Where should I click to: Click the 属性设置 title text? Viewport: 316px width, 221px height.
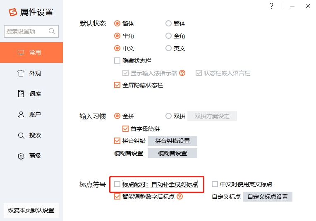(x=37, y=12)
